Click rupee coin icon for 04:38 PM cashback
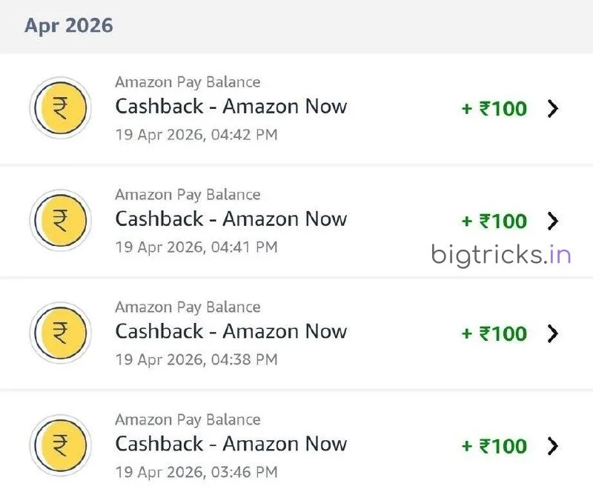Image resolution: width=593 pixels, height=492 pixels. (60, 333)
